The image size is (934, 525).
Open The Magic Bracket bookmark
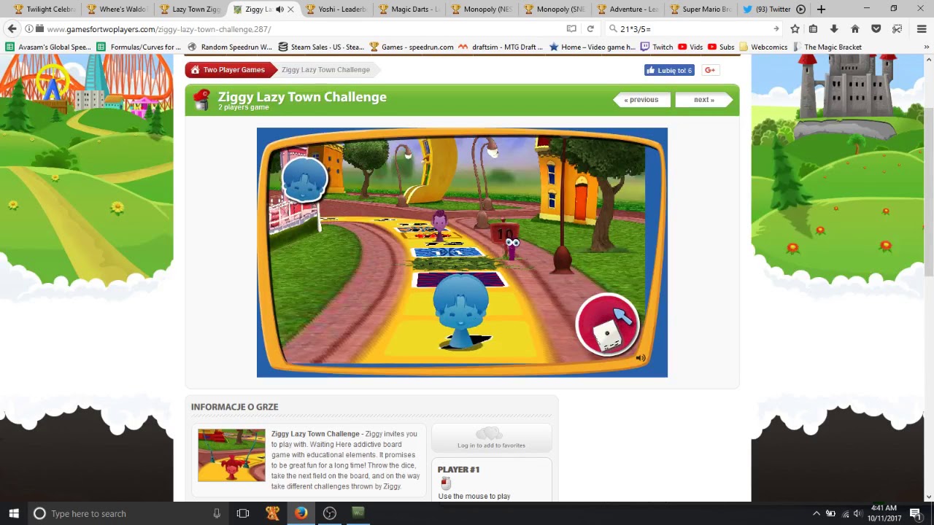(x=827, y=47)
